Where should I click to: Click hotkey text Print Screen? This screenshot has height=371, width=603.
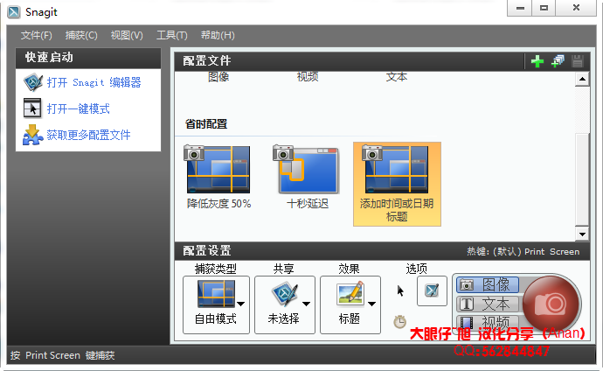(x=551, y=252)
